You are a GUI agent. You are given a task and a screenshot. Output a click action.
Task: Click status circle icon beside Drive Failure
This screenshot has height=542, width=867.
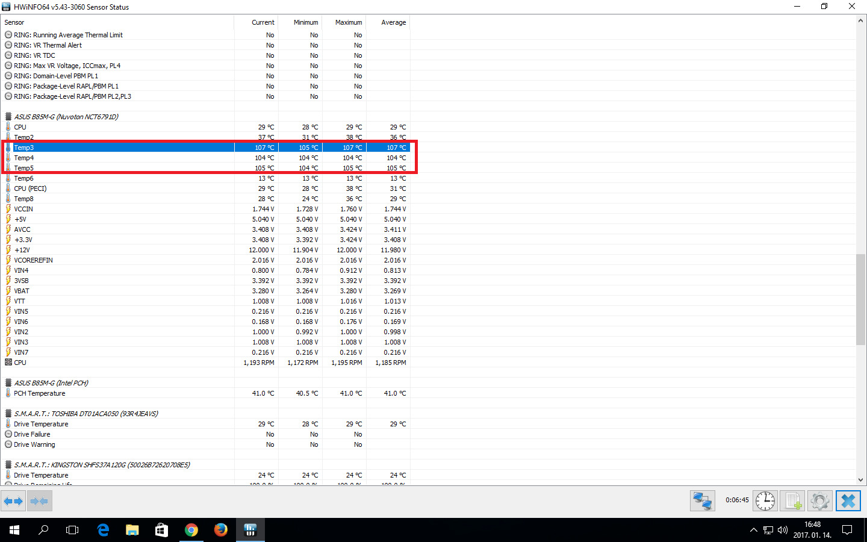tap(8, 434)
